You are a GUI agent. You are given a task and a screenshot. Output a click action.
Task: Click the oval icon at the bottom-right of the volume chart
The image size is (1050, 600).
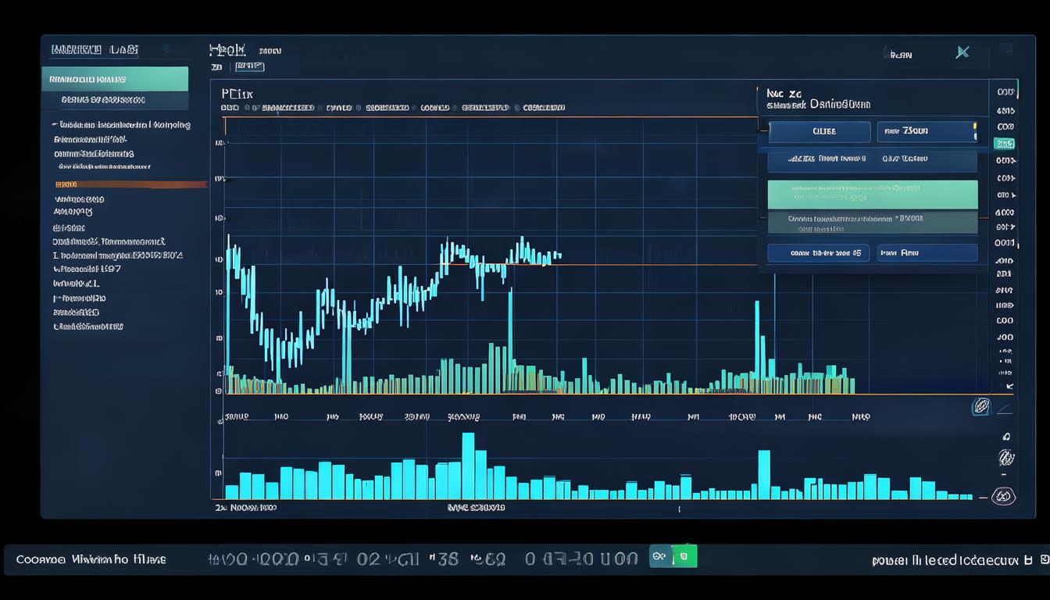click(x=1002, y=495)
